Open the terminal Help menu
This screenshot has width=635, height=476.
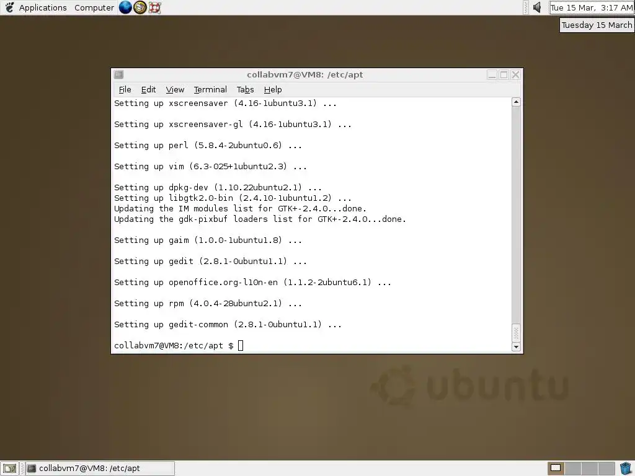(273, 89)
